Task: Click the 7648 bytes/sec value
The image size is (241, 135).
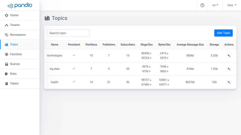Action: click(163, 66)
